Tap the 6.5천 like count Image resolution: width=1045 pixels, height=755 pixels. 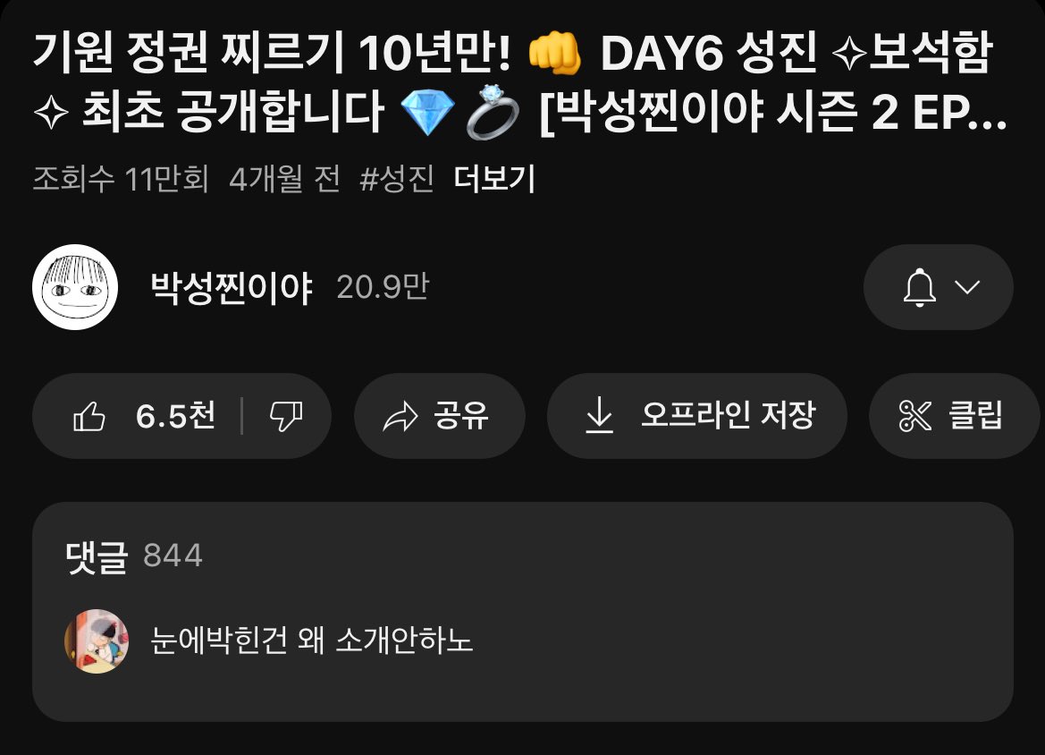176,415
